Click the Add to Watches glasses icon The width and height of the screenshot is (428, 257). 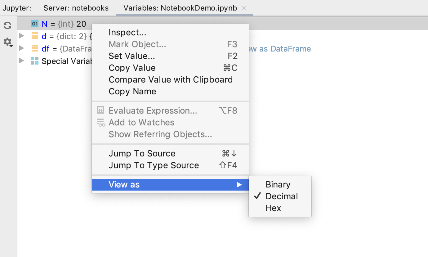pyautogui.click(x=101, y=123)
